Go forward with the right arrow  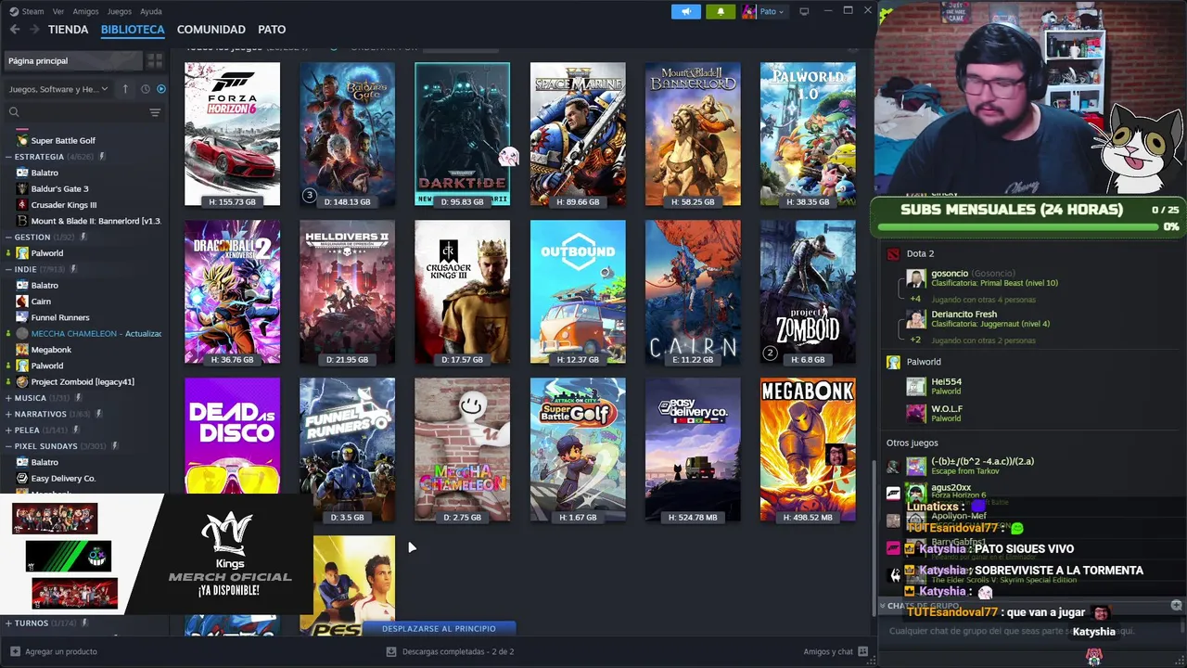(x=34, y=30)
